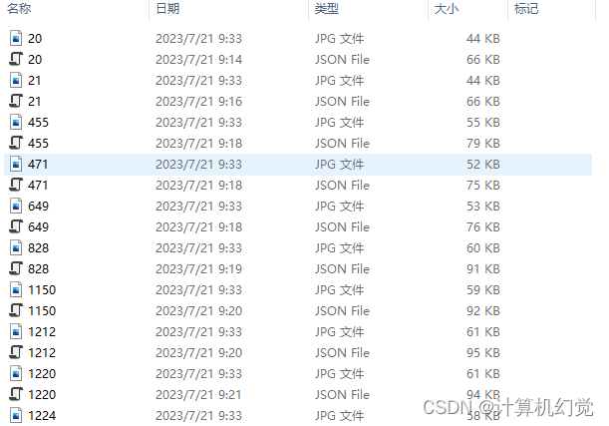The height and width of the screenshot is (426, 609).
Task: Click the JPG image icon for 649
Action: click(16, 206)
